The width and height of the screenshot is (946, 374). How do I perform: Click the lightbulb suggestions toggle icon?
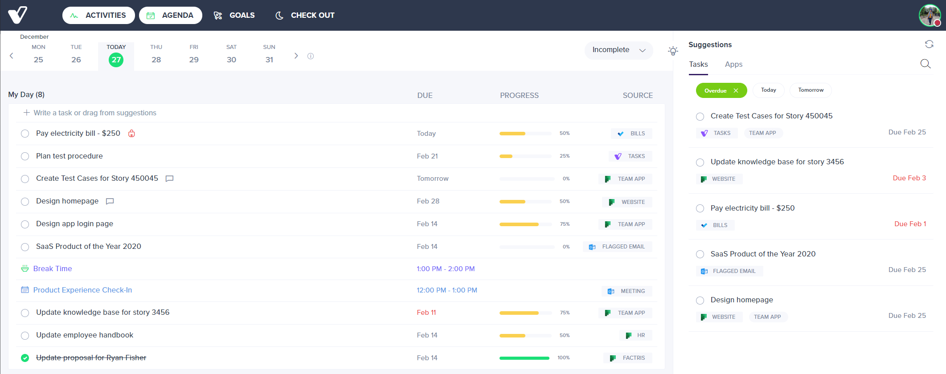[x=673, y=51]
